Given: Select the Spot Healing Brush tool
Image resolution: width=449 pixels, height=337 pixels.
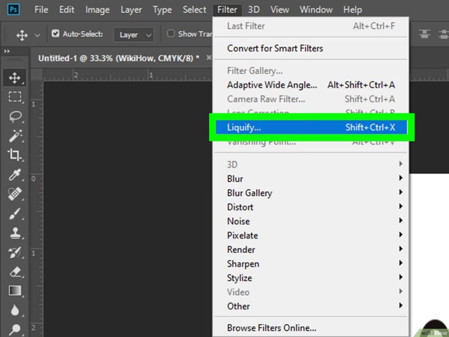Looking at the screenshot, I should click(x=15, y=194).
